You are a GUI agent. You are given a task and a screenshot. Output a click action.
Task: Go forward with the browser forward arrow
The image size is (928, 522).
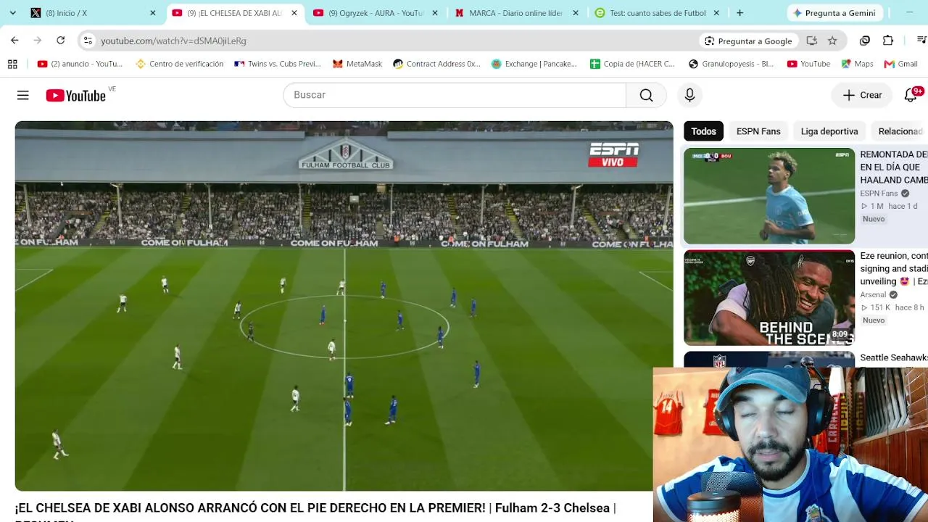[38, 41]
